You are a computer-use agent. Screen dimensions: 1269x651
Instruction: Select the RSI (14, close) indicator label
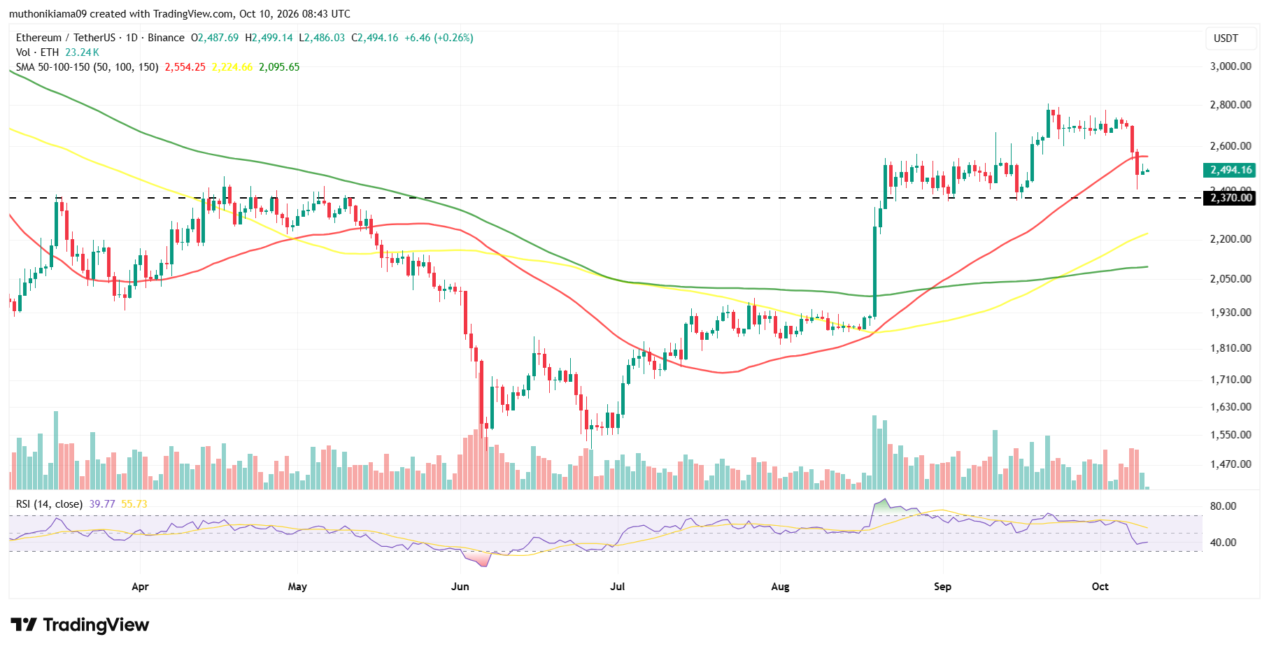coord(49,503)
